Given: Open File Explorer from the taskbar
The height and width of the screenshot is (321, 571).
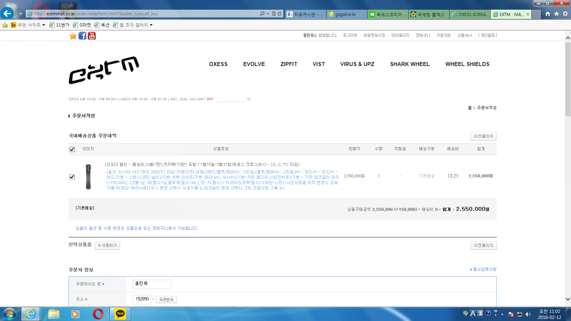Looking at the screenshot, I should pyautogui.click(x=54, y=313).
